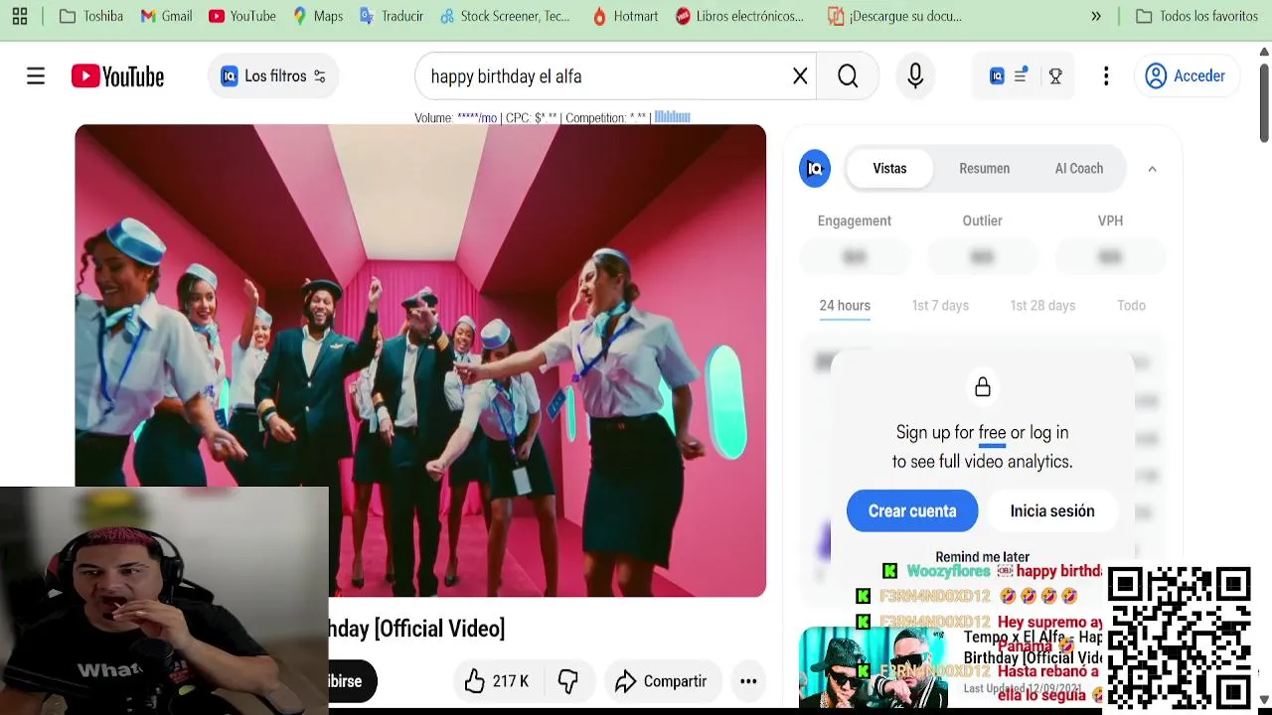The image size is (1272, 715).
Task: Click the Inicia sesión button
Action: click(x=1052, y=511)
